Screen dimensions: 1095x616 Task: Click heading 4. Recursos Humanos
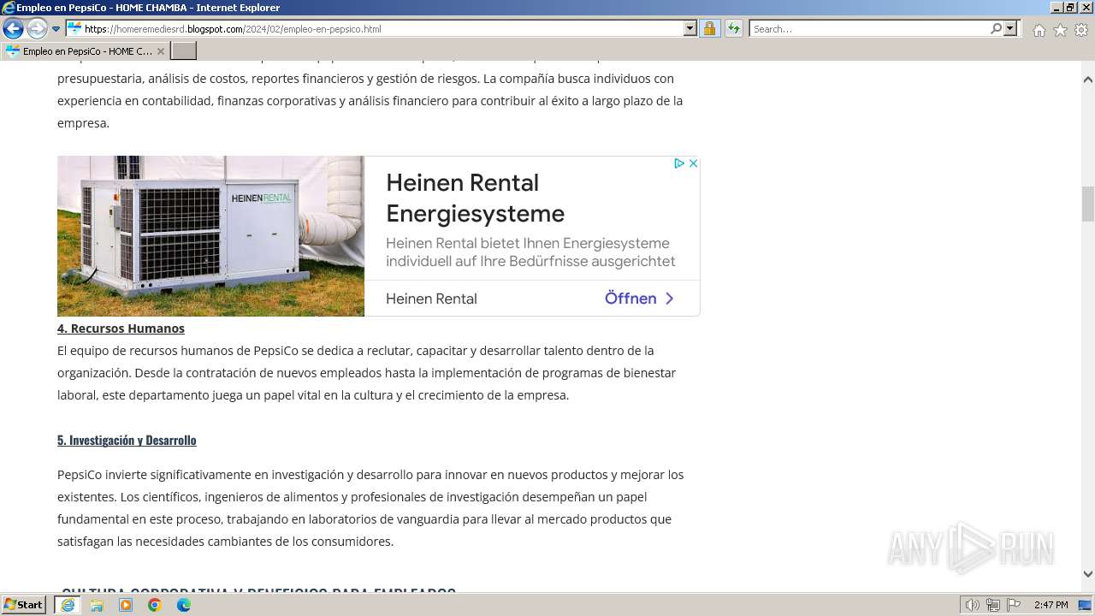121,329
